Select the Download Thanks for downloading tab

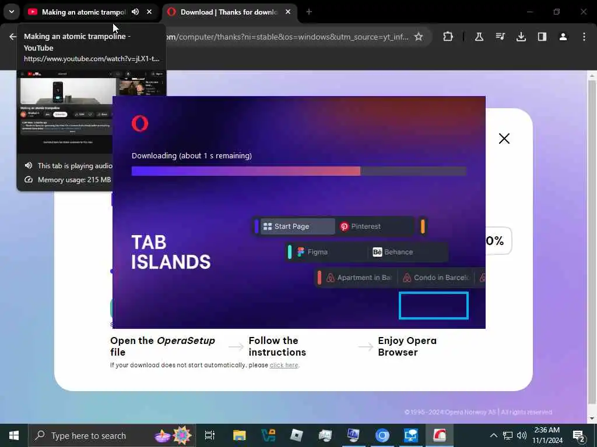click(229, 12)
